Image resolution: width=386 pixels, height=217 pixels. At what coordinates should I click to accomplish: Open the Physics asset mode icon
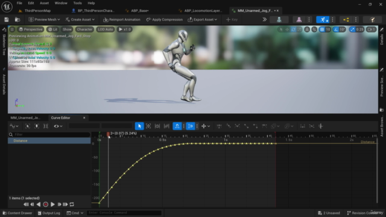pyautogui.click(x=372, y=20)
